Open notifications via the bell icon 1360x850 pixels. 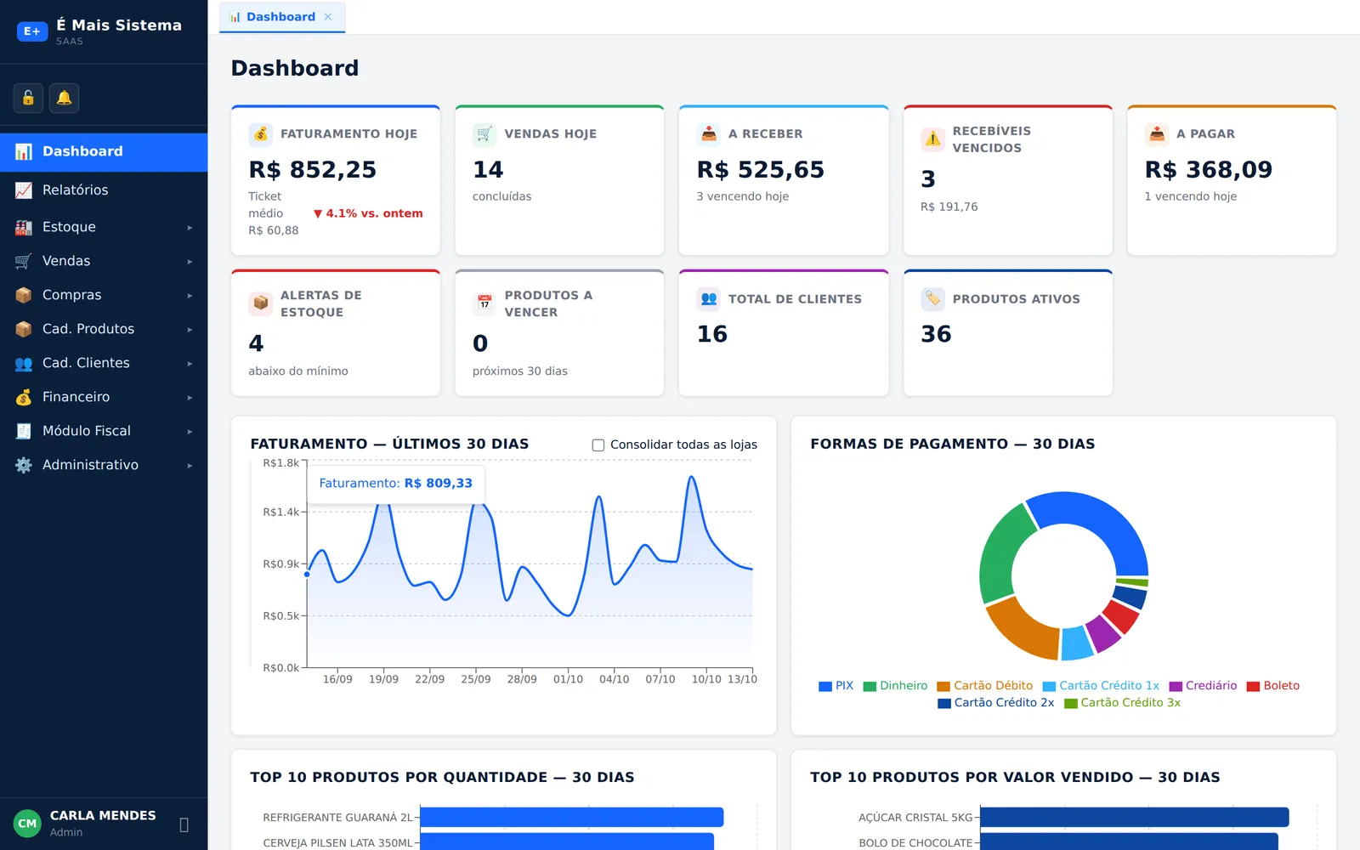(x=64, y=99)
